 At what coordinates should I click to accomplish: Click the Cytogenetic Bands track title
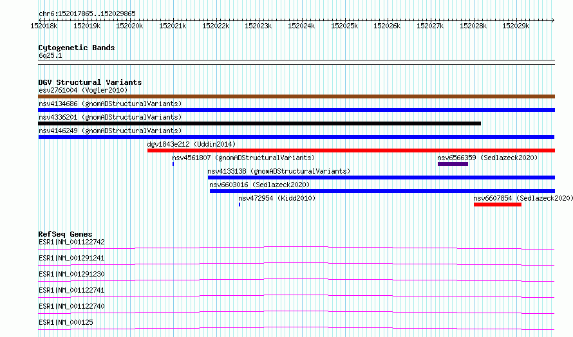(77, 48)
